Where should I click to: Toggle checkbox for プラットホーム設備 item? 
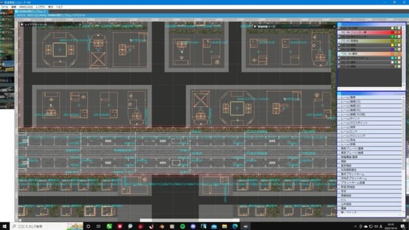[x=340, y=183]
